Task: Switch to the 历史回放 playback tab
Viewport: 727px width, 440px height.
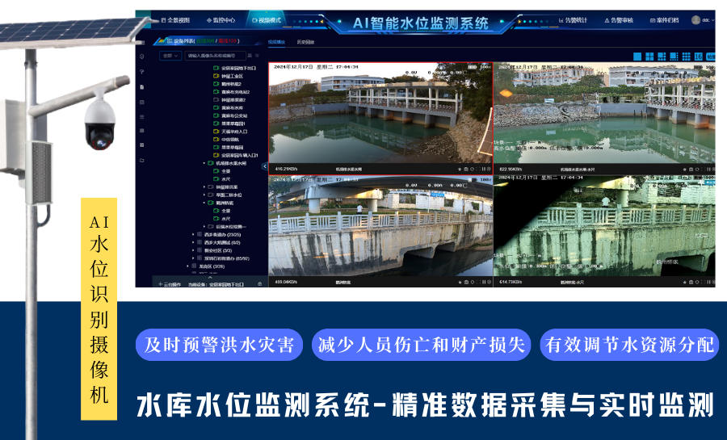Action: 305,42
